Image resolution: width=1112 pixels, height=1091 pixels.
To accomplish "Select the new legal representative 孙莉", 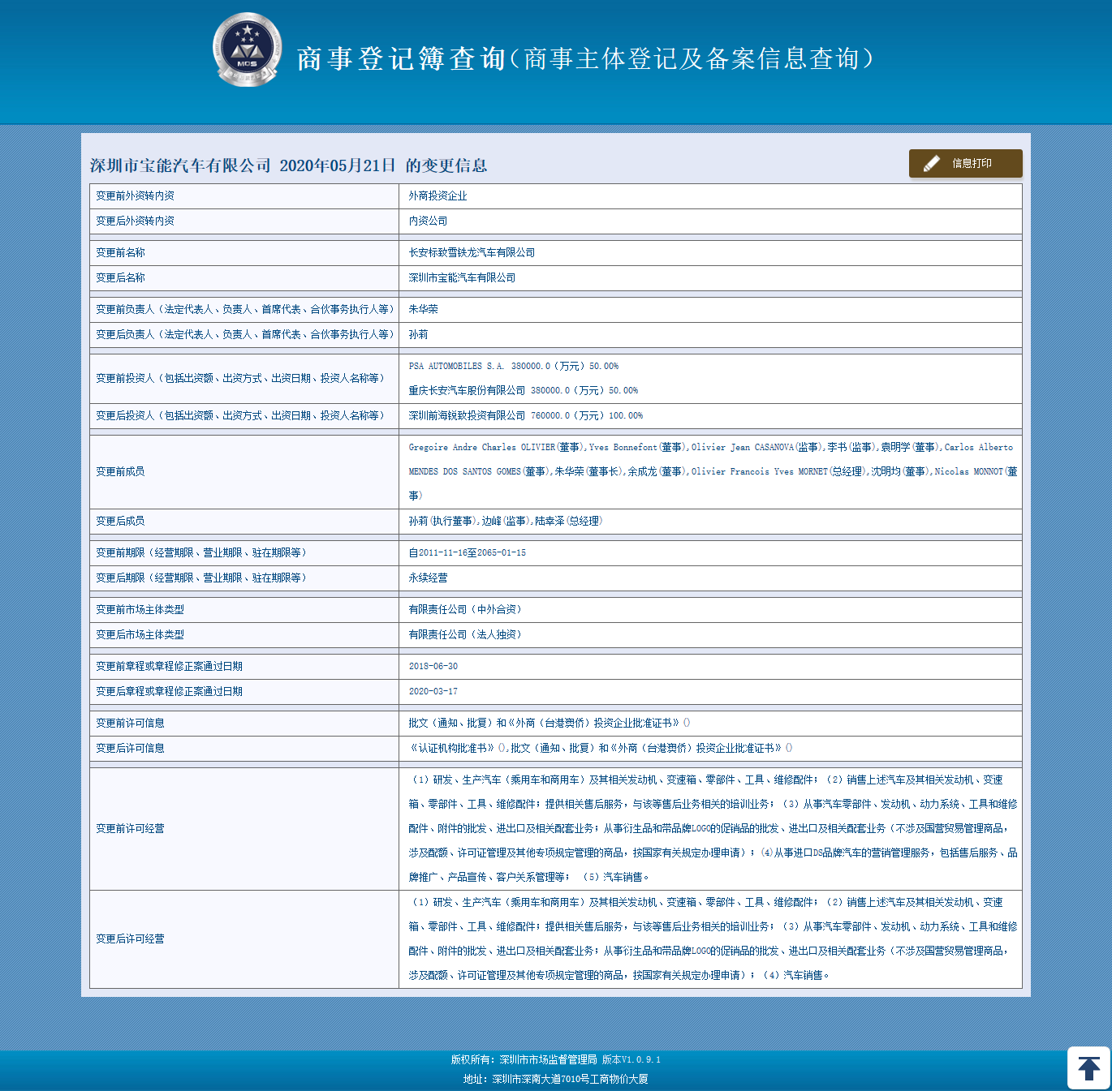I will coord(418,335).
